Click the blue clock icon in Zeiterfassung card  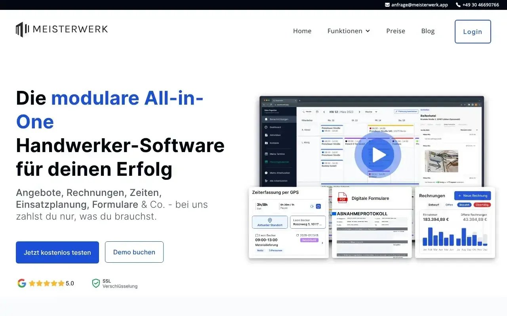coord(318,206)
